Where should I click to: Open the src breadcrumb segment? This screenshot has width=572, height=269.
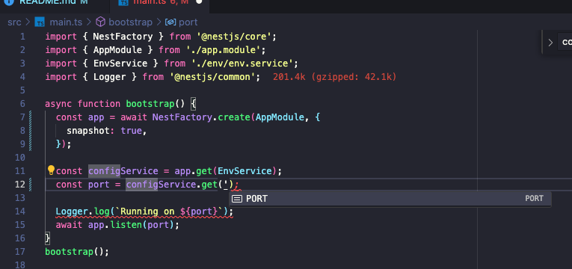click(x=15, y=22)
